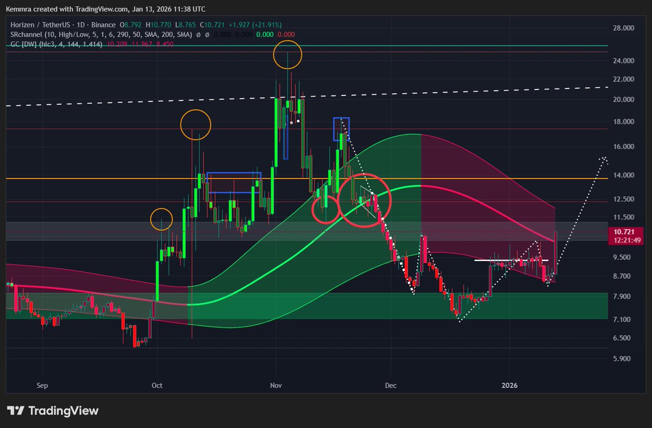Click the 16.000 price axis label
The height and width of the screenshot is (428, 652).
click(623, 147)
